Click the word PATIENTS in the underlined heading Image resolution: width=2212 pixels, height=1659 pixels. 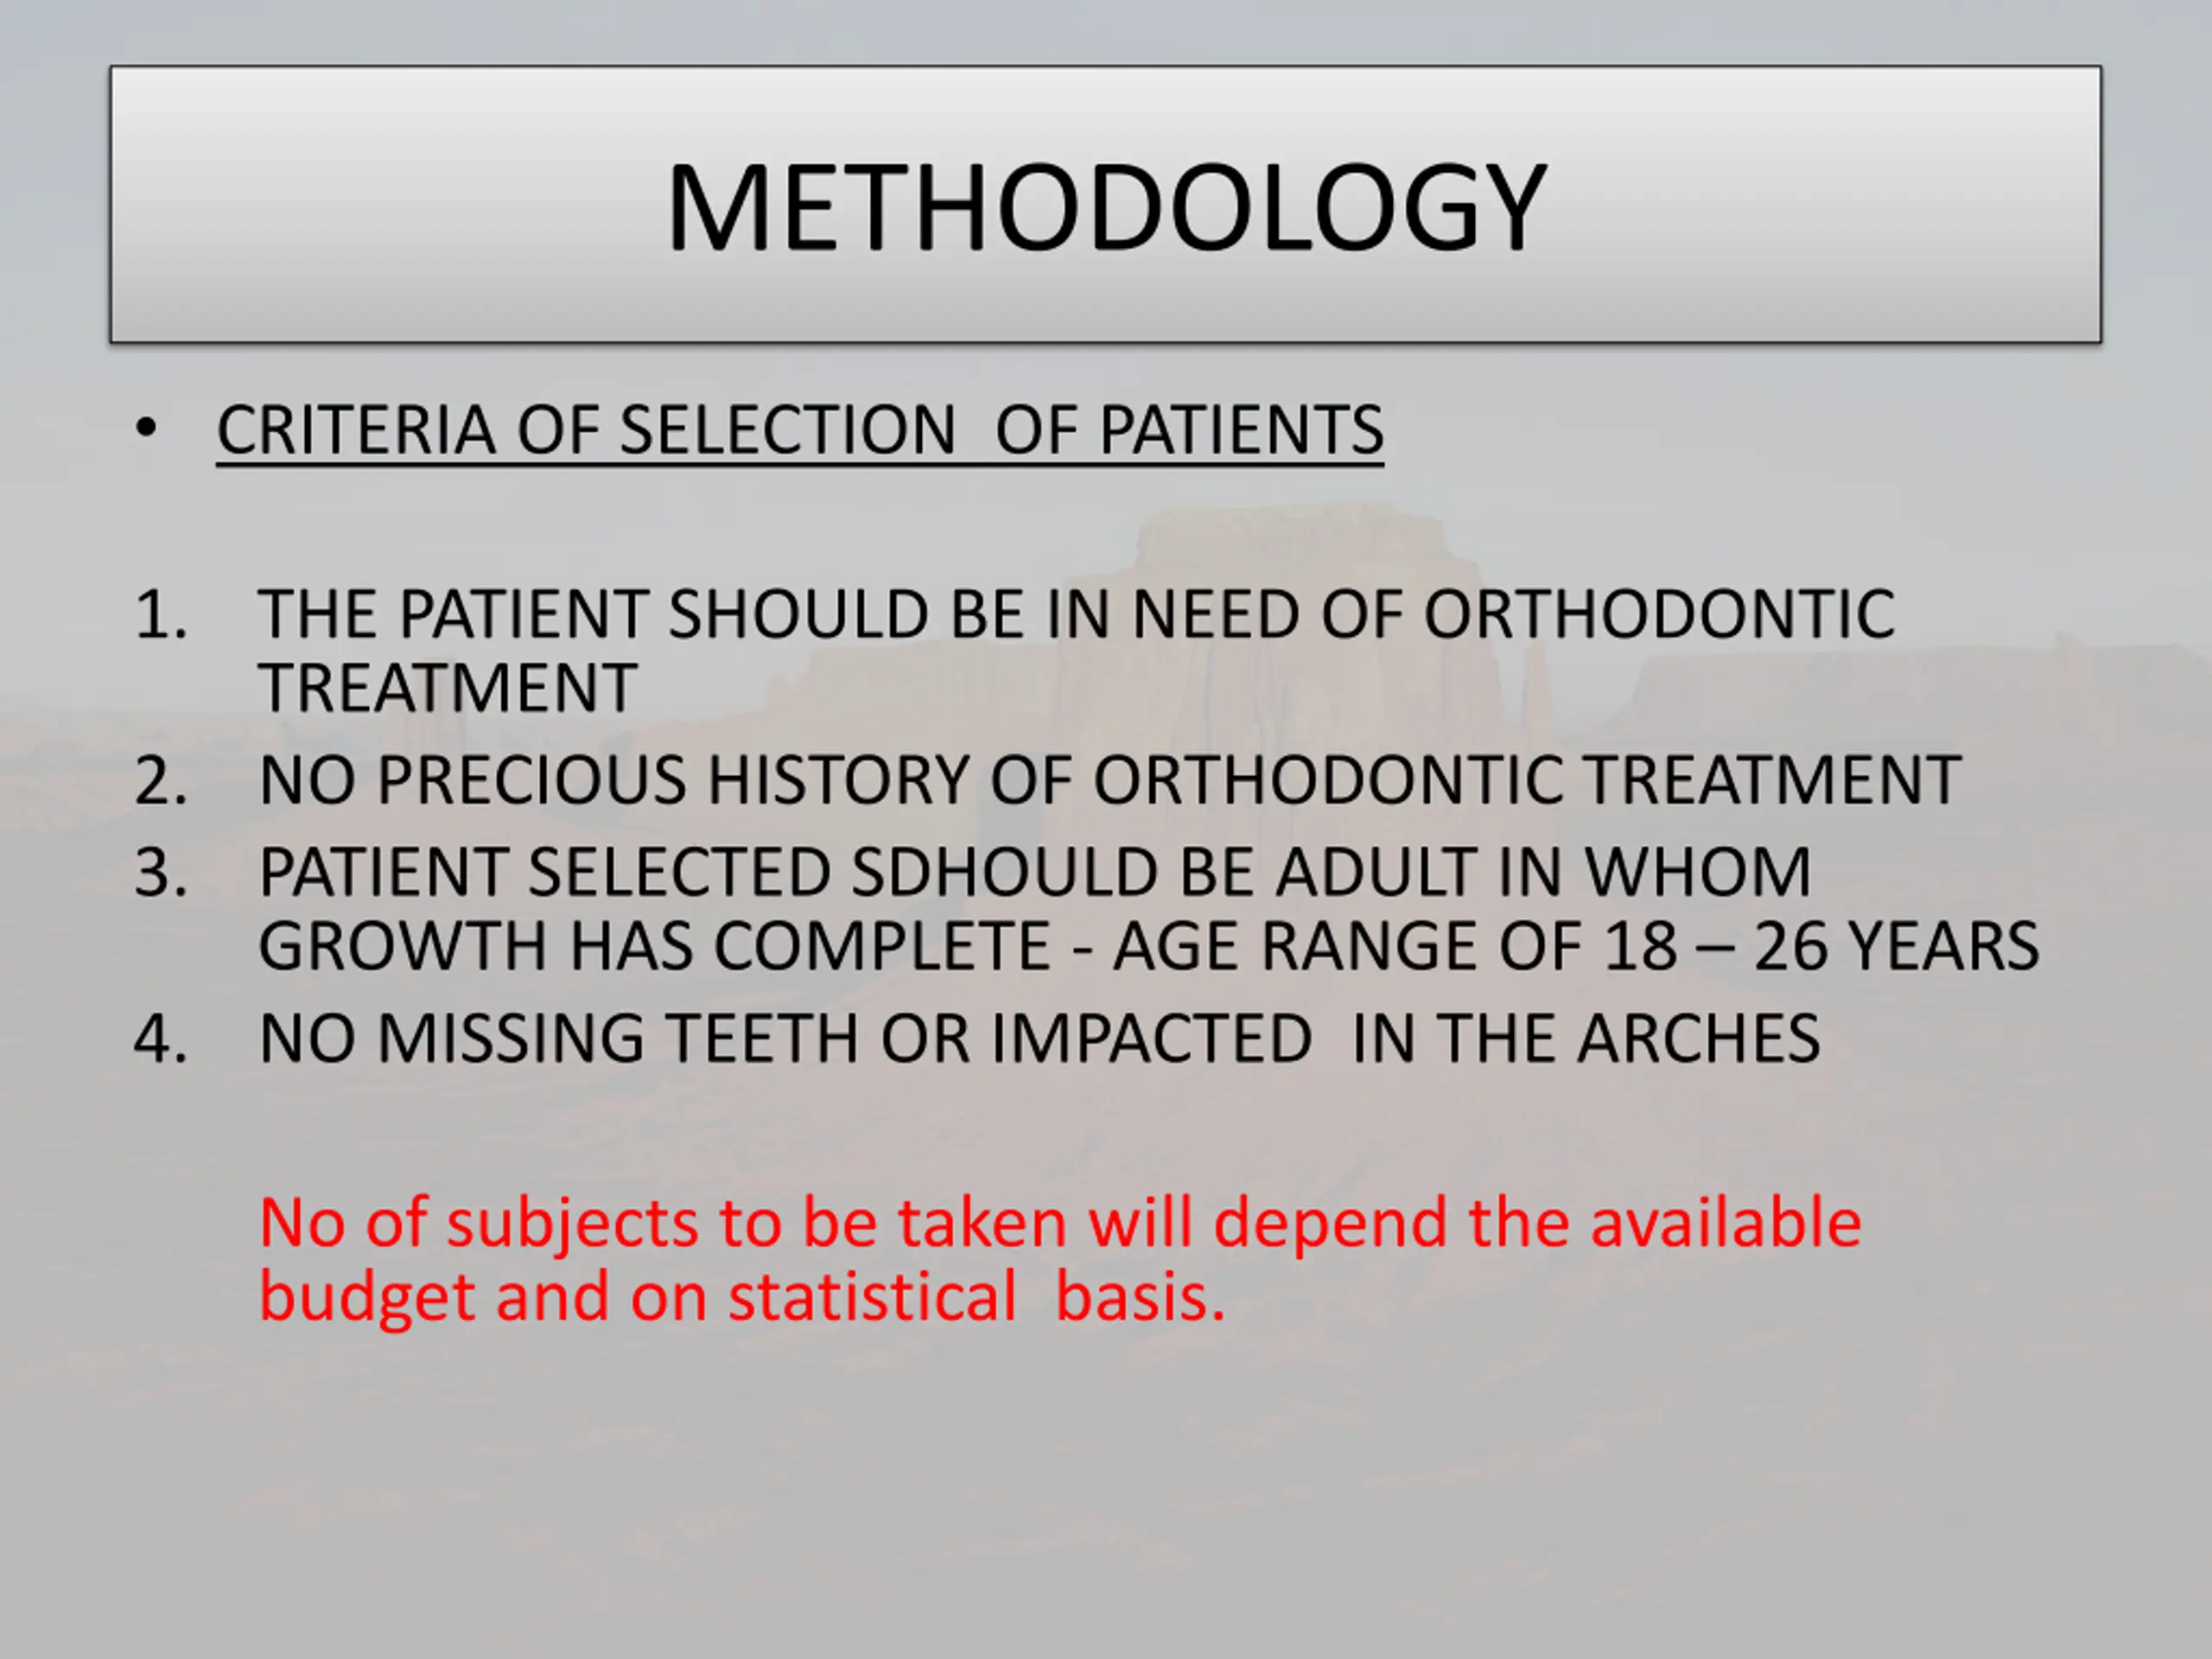click(1241, 431)
